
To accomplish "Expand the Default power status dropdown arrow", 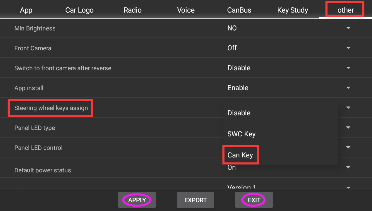I will [x=348, y=167].
